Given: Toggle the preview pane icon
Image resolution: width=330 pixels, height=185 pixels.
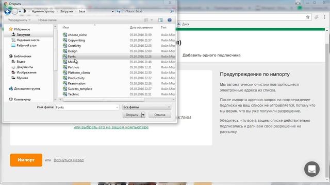Looking at the screenshot, I should (160, 20).
